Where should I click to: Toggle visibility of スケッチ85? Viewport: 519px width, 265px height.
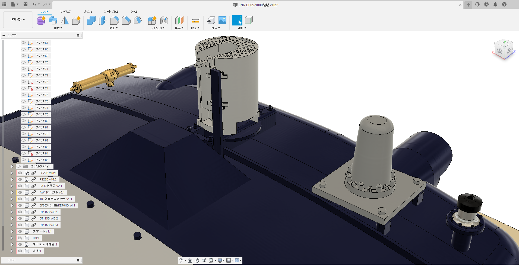pos(24,160)
